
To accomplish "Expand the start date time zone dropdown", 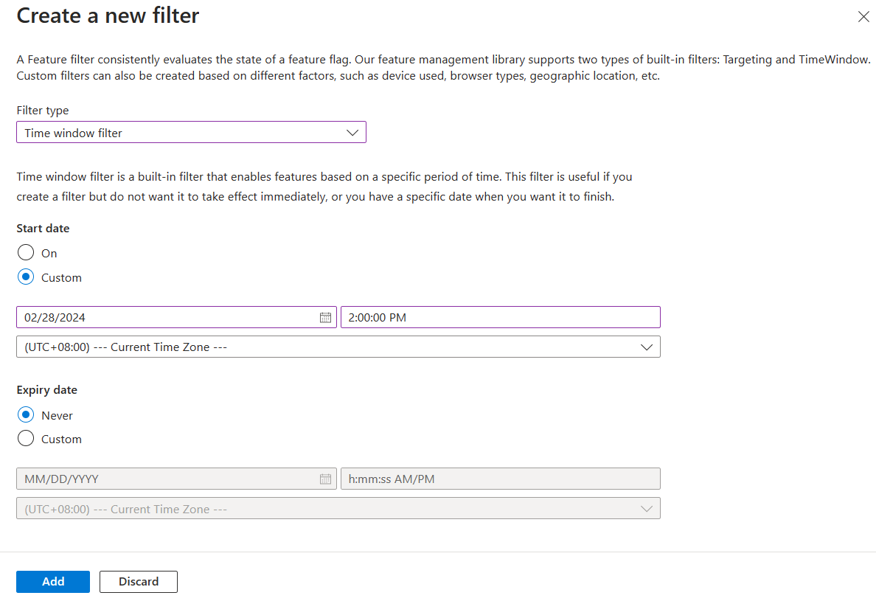I will coord(338,347).
